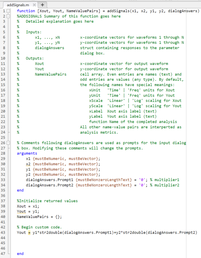201x258 pixels.
Task: Collapse the help comment block at line 2
Action: (x=8, y=16)
